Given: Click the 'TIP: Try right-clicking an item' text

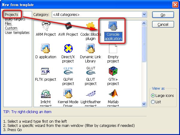Looking at the screenshot, I should pos(27,112).
